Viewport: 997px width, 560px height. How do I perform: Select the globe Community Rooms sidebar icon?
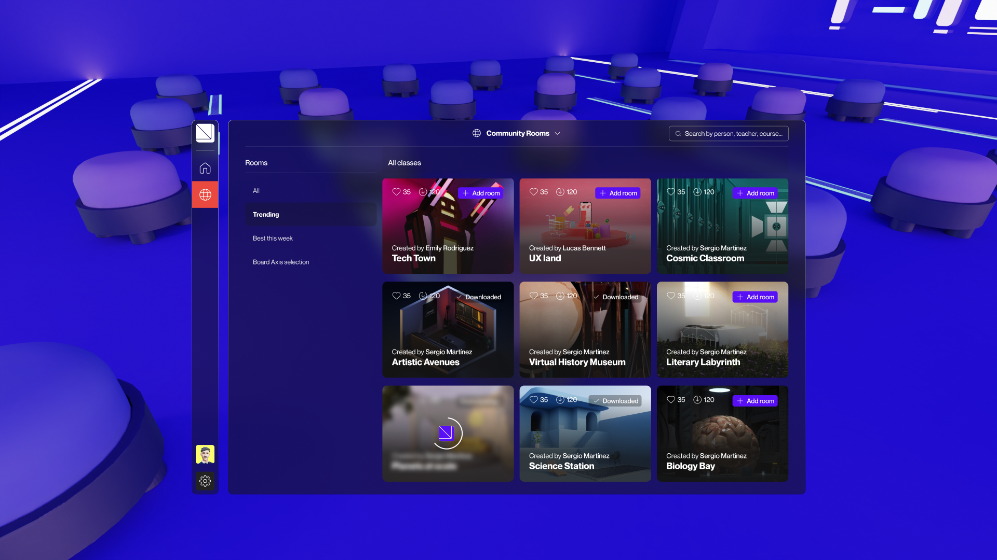205,194
